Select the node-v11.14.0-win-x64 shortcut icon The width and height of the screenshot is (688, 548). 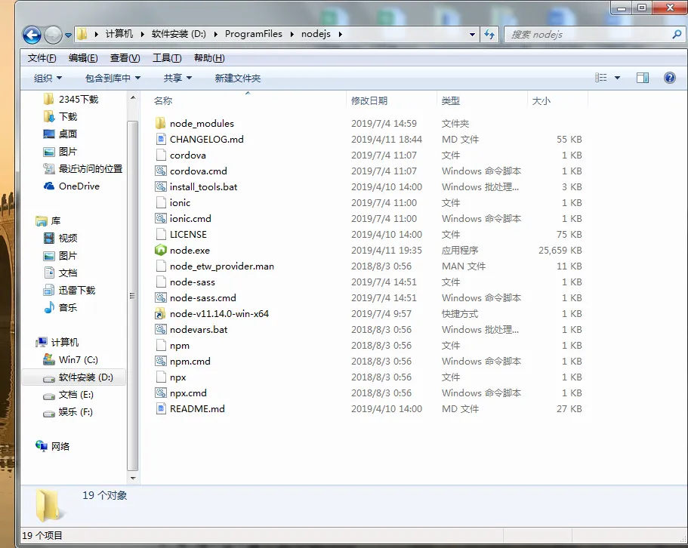[161, 313]
